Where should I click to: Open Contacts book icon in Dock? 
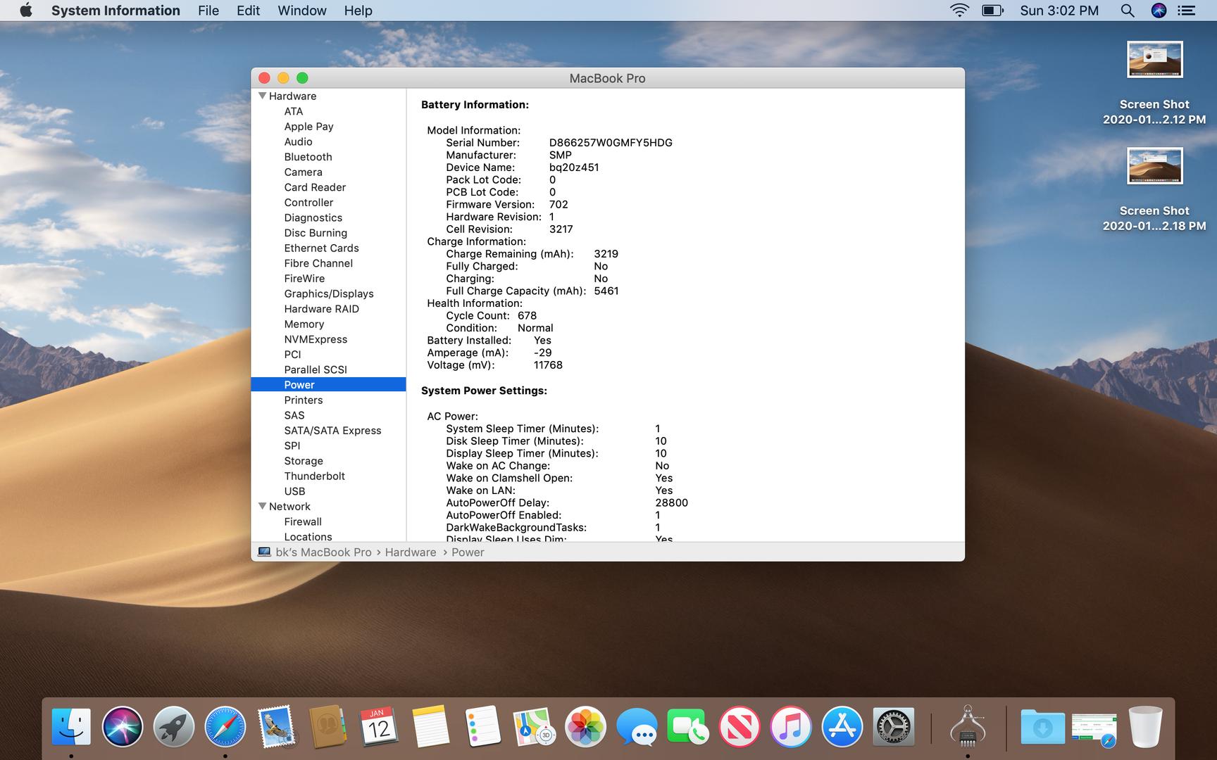click(x=328, y=727)
